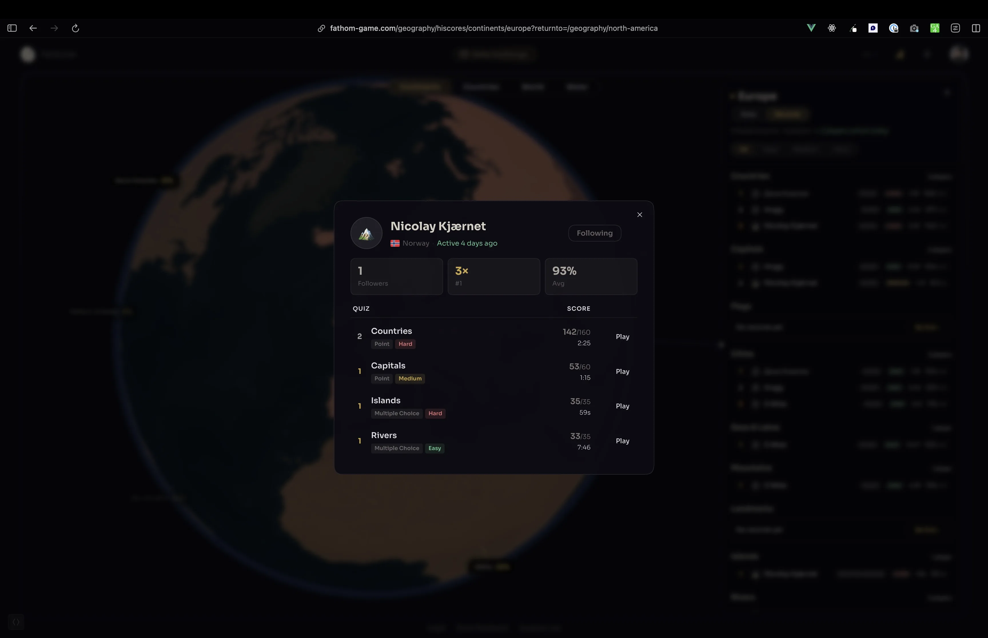Screen dimensions: 988x638
Task: Click the 3× #1 stat card
Action: click(x=493, y=276)
